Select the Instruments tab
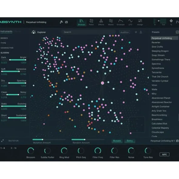This screenshot has height=179, width=179. [x=6, y=31]
